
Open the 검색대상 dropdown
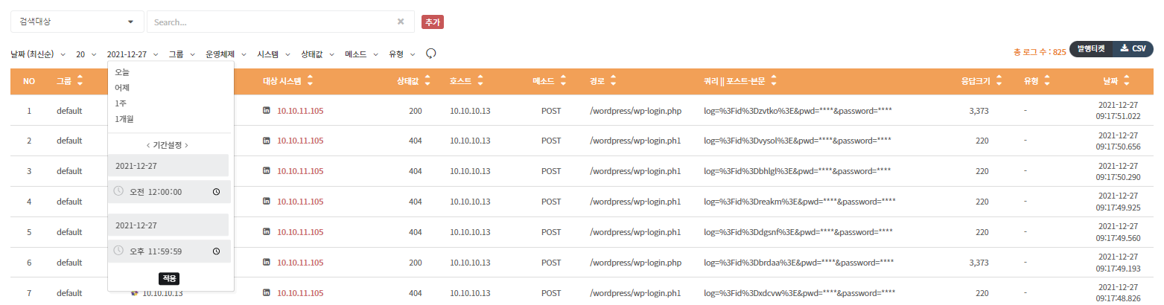[x=77, y=22]
